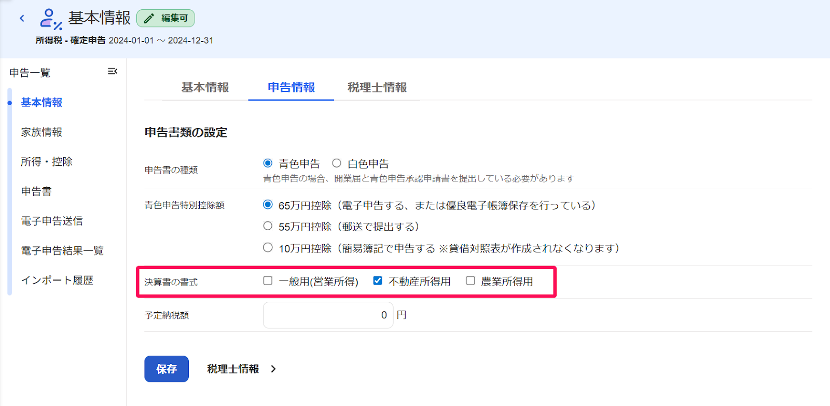Choose the 65万円控除 option
830x406 pixels.
click(268, 205)
